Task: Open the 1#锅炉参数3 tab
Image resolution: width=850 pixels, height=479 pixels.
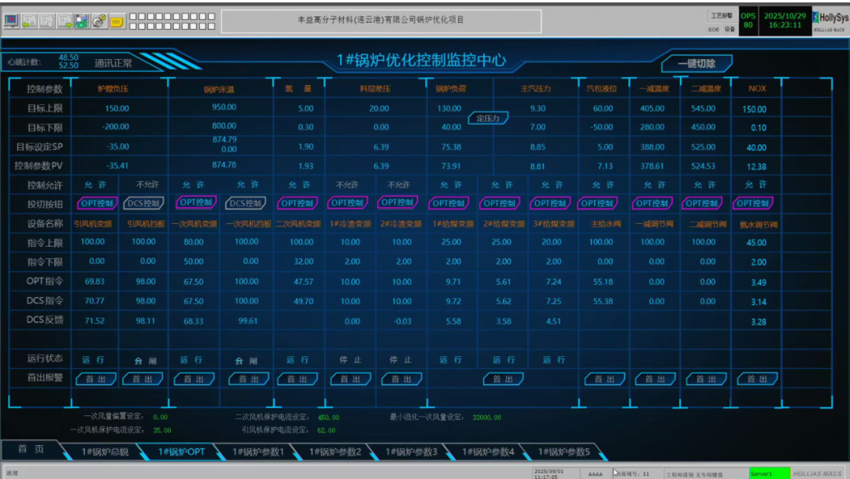Action: (x=411, y=451)
